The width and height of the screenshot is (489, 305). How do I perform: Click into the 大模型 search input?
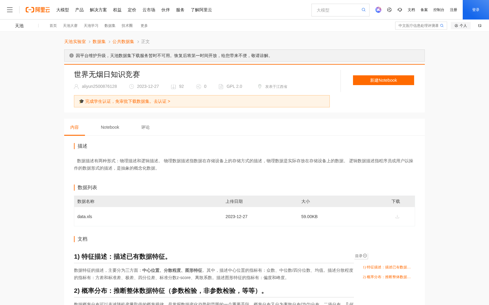point(336,10)
